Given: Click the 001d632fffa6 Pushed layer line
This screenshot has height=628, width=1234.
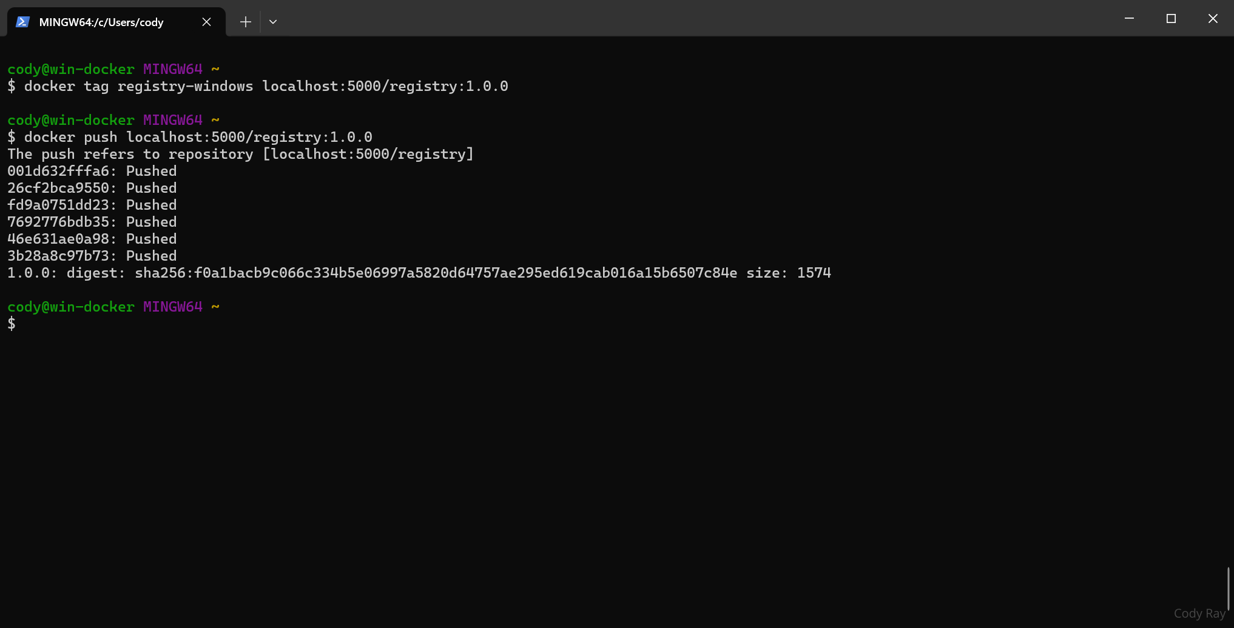Looking at the screenshot, I should pos(92,171).
